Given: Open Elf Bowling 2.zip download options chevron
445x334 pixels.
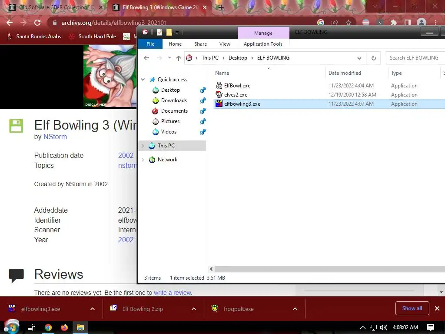Looking at the screenshot, I should pyautogui.click(x=194, y=309).
